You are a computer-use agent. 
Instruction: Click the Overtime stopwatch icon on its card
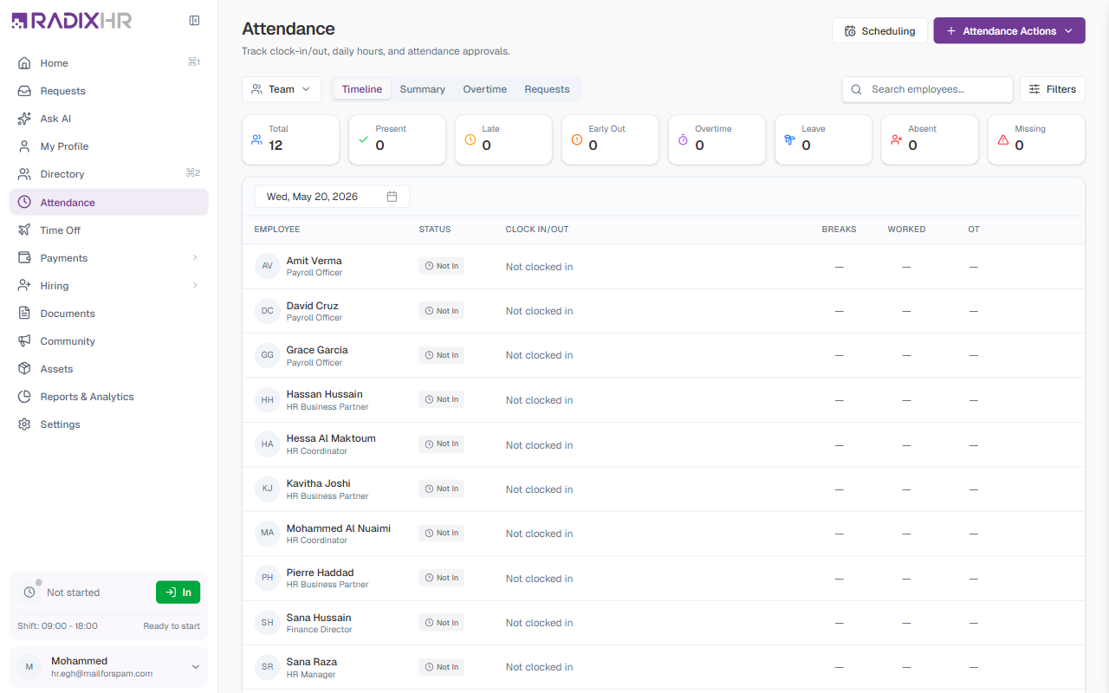pyautogui.click(x=683, y=139)
